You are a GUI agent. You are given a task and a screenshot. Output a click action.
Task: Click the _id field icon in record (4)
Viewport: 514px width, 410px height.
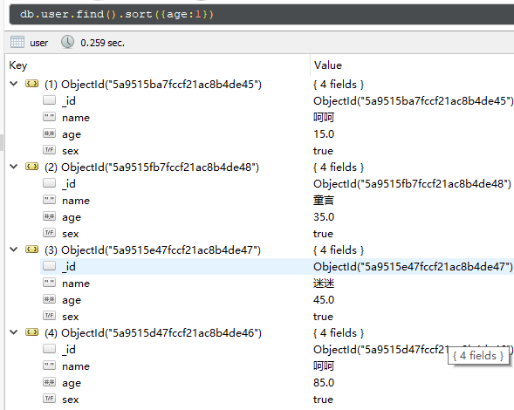pos(49,349)
